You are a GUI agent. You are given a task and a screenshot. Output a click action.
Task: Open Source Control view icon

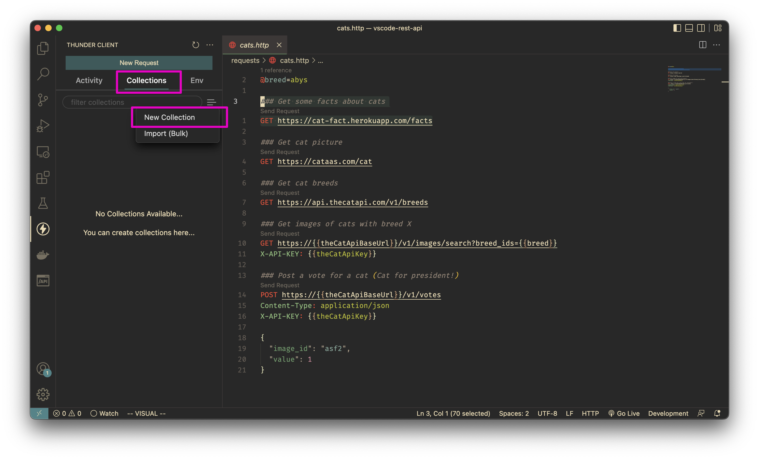43,100
